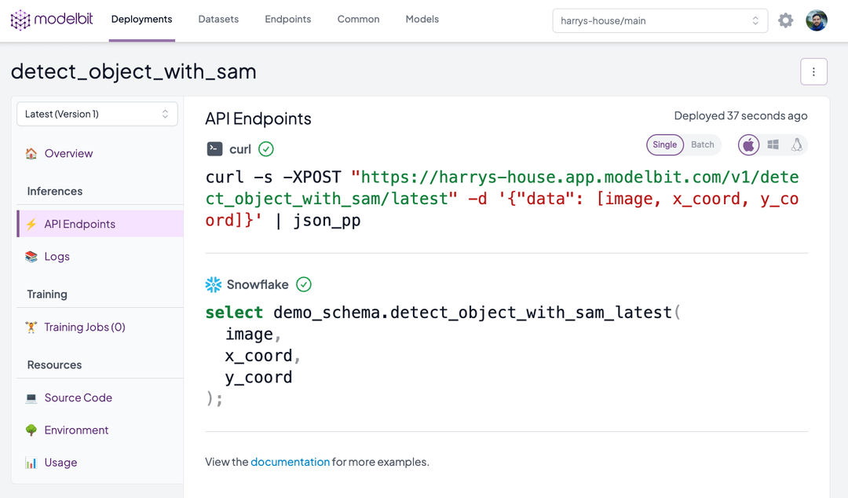
Task: Click the Overview house icon
Action: click(31, 153)
